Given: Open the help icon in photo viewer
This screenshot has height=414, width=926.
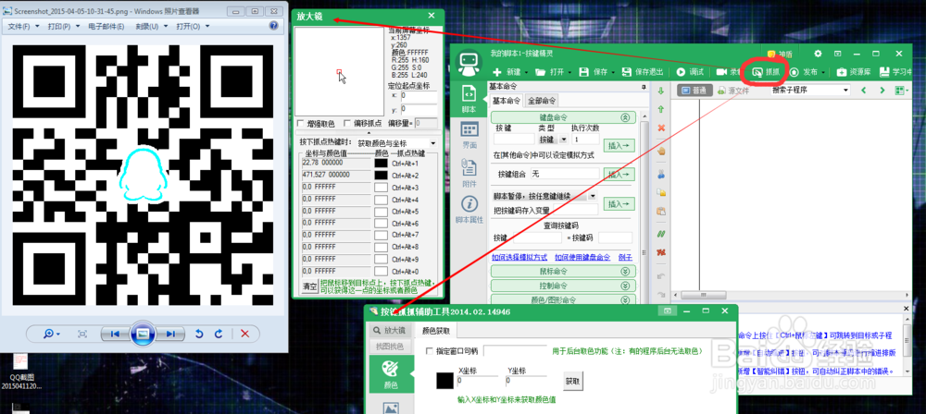Looking at the screenshot, I should [x=273, y=26].
